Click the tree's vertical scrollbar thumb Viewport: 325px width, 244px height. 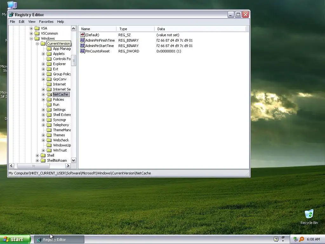74,60
